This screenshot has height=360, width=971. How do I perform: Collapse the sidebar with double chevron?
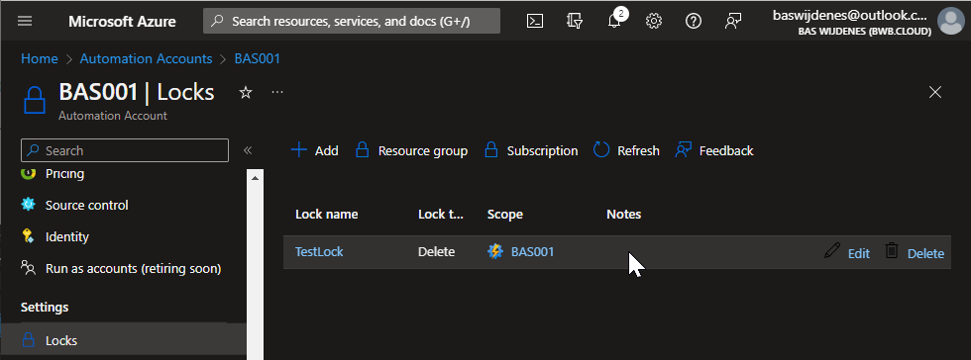pyautogui.click(x=248, y=150)
